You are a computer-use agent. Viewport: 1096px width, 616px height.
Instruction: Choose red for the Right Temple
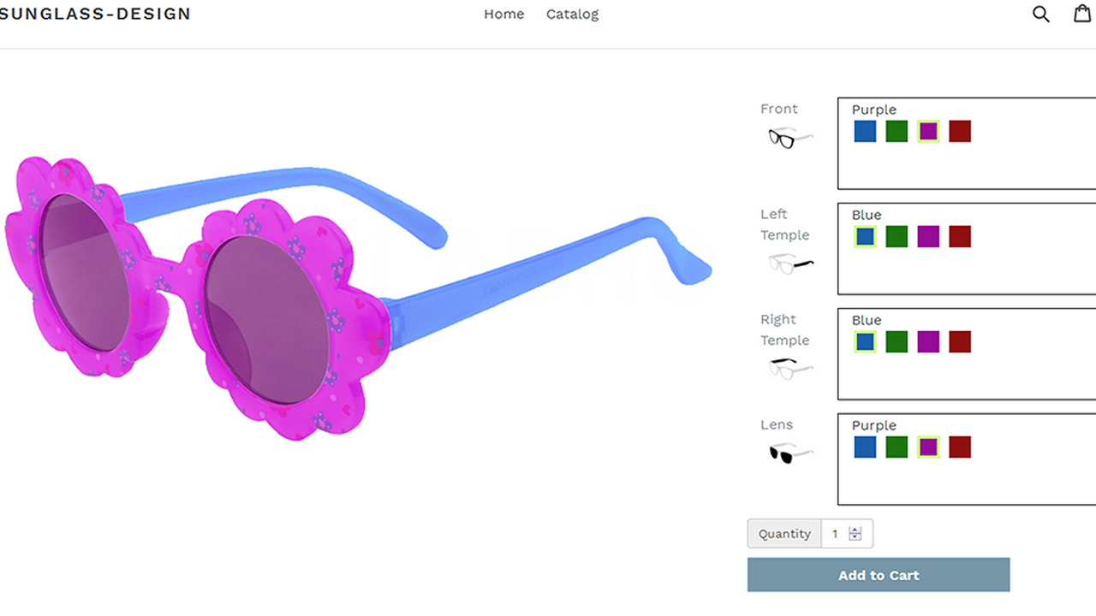960,341
